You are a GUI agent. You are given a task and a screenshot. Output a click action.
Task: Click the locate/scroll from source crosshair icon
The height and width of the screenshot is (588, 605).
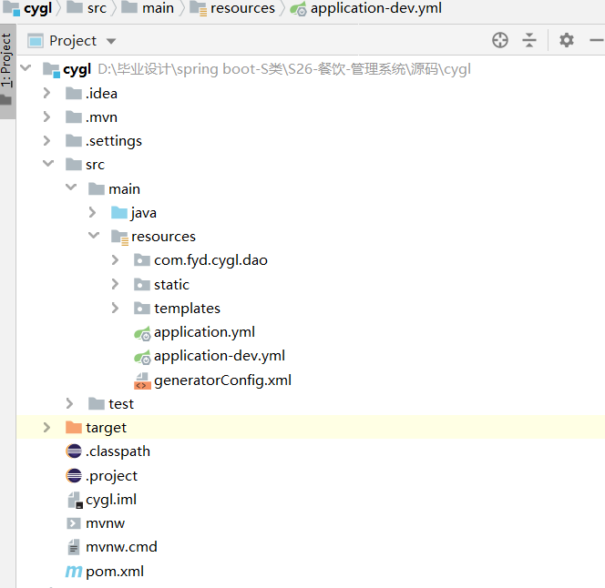tap(499, 40)
